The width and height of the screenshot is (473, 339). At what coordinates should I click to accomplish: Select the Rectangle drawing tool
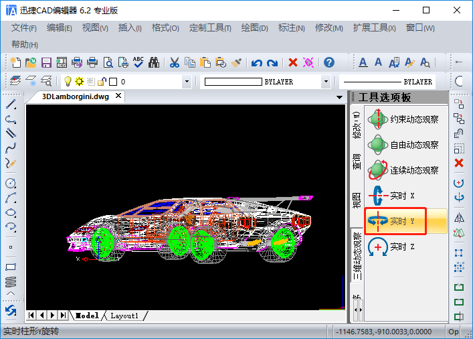tap(11, 267)
